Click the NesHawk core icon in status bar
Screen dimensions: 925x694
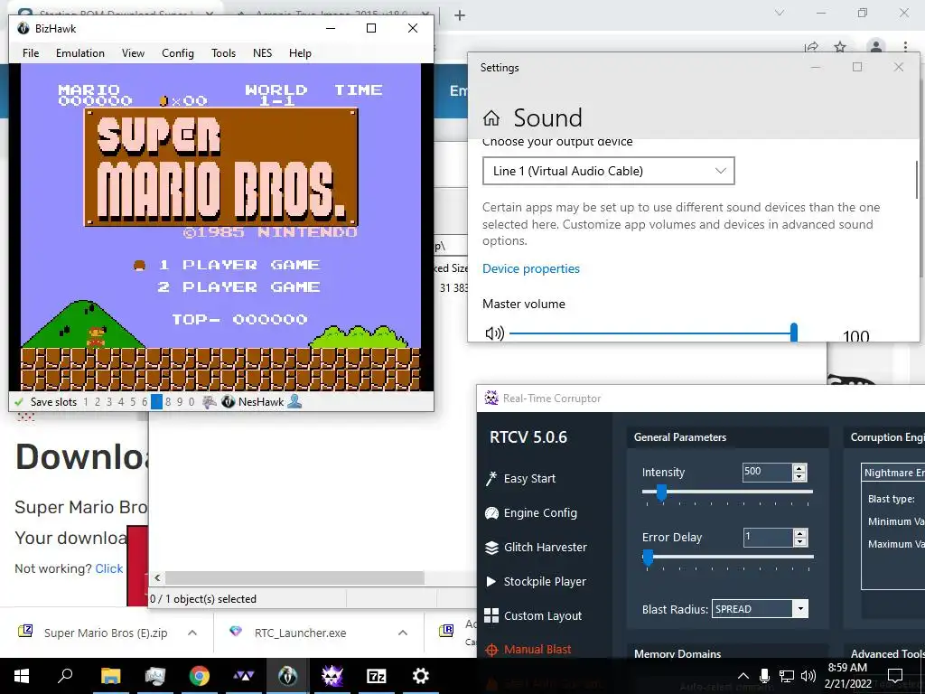pos(229,402)
